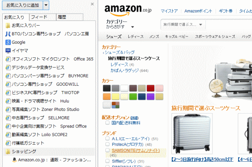Open the Amazonポイント link
The image size is (252, 167).
coord(198,11)
